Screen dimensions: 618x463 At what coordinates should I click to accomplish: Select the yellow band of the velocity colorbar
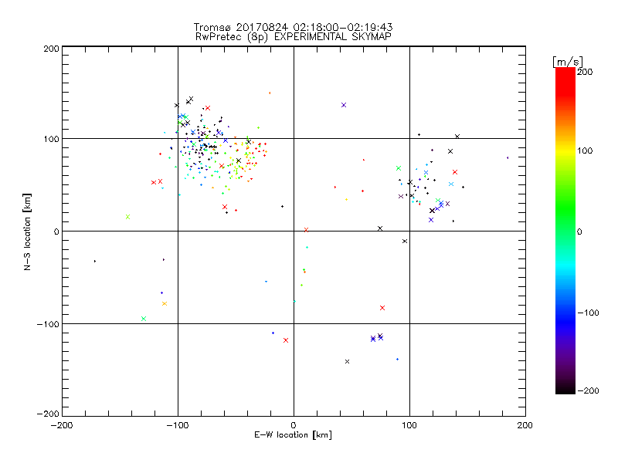pyautogui.click(x=565, y=150)
